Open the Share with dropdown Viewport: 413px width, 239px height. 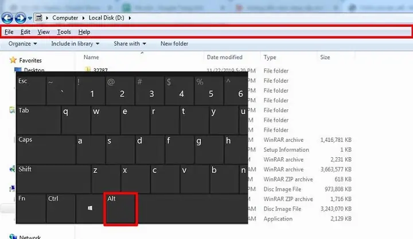pos(130,43)
